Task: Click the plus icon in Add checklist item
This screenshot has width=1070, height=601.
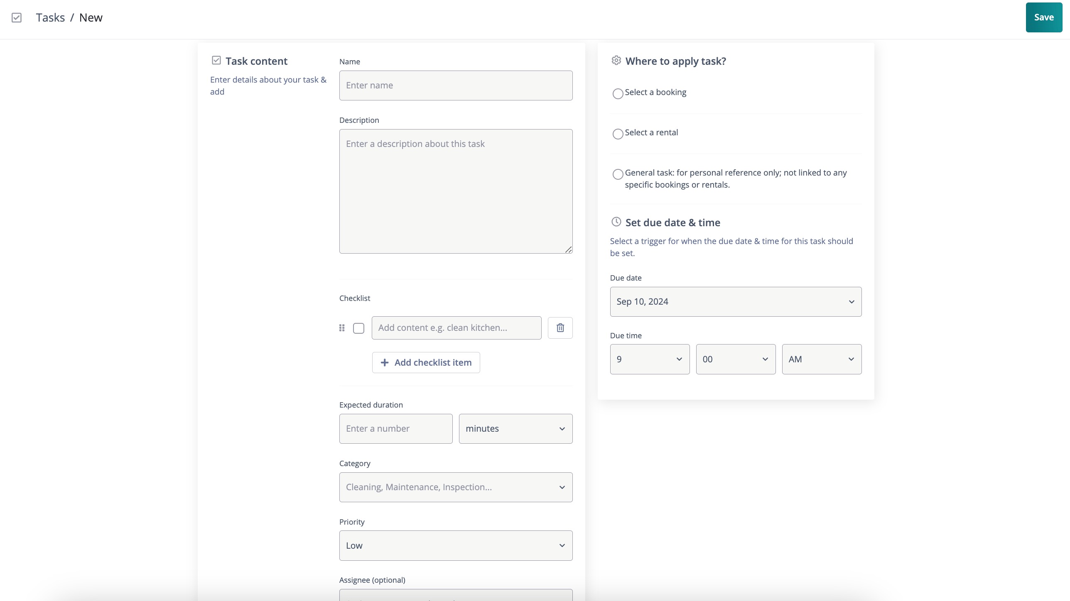Action: [x=385, y=362]
